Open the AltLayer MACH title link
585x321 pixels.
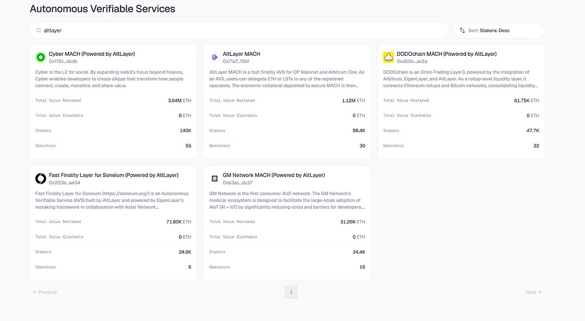241,54
